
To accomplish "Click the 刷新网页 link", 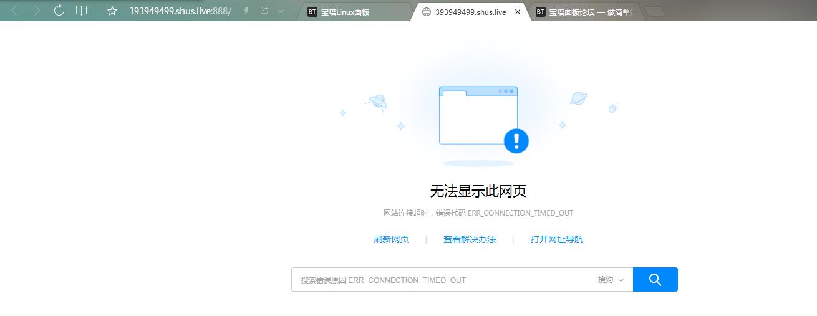I will tap(391, 239).
